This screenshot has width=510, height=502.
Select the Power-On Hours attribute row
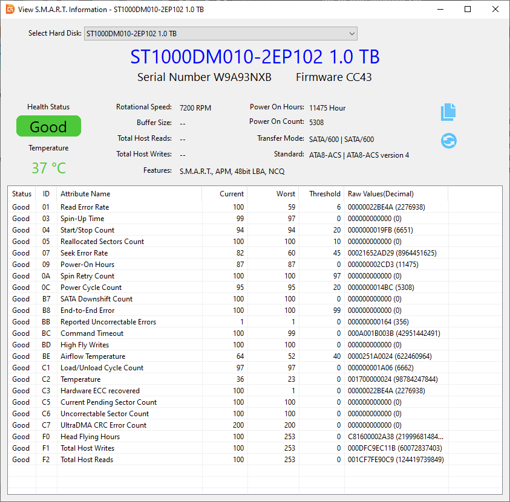click(255, 265)
